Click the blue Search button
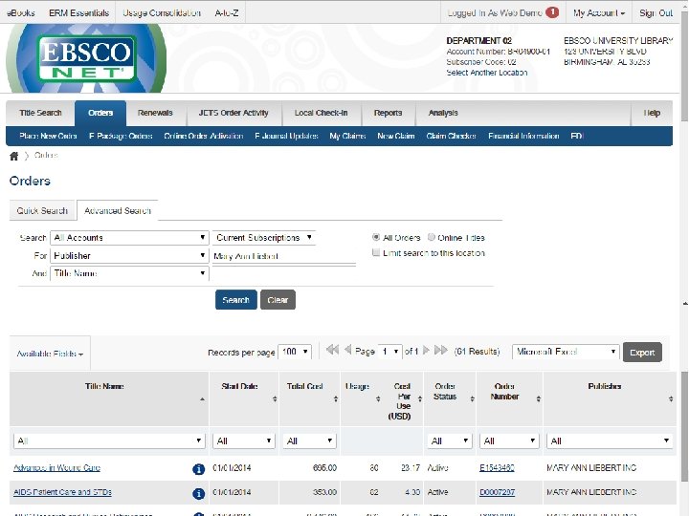 [x=236, y=300]
